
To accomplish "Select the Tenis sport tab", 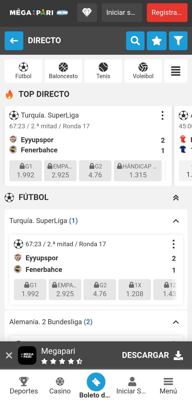I will pyautogui.click(x=103, y=71).
